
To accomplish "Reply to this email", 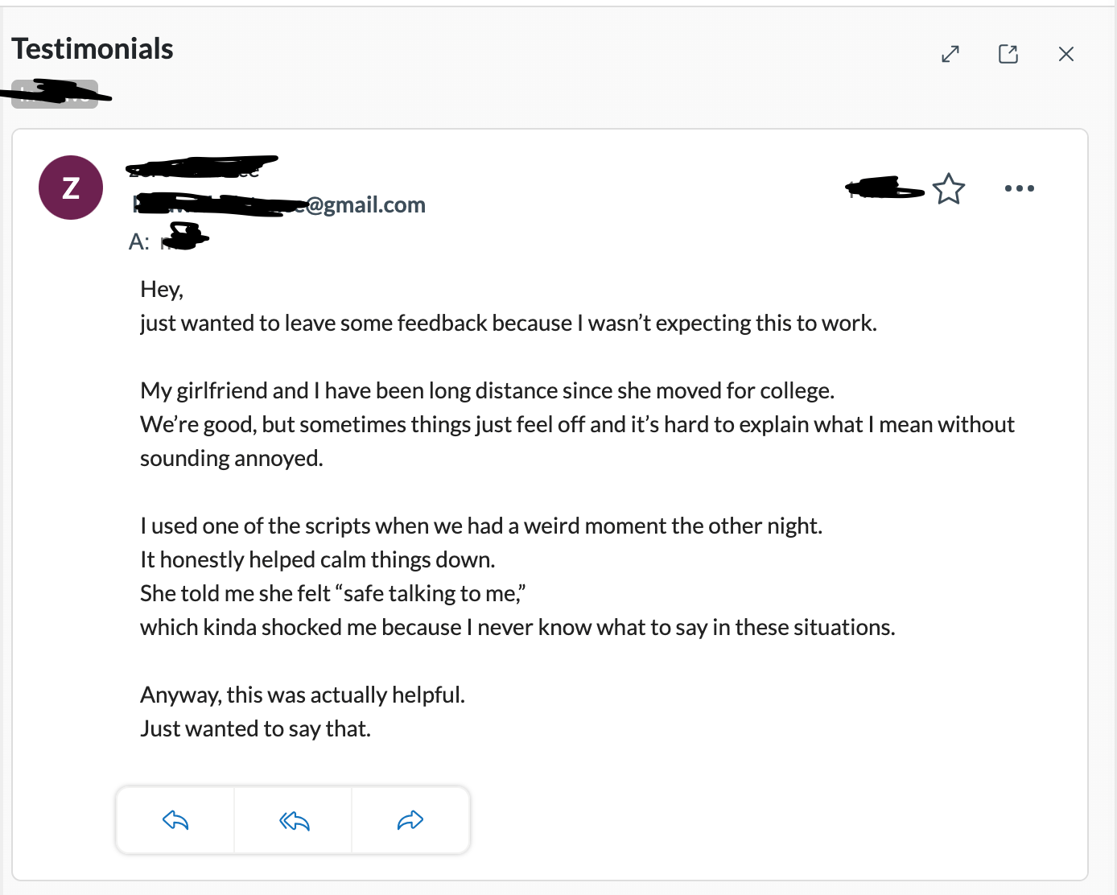I will (175, 820).
